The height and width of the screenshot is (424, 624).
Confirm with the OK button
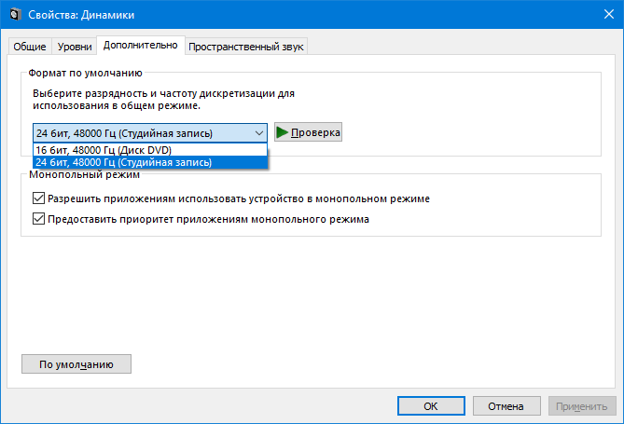tap(430, 406)
